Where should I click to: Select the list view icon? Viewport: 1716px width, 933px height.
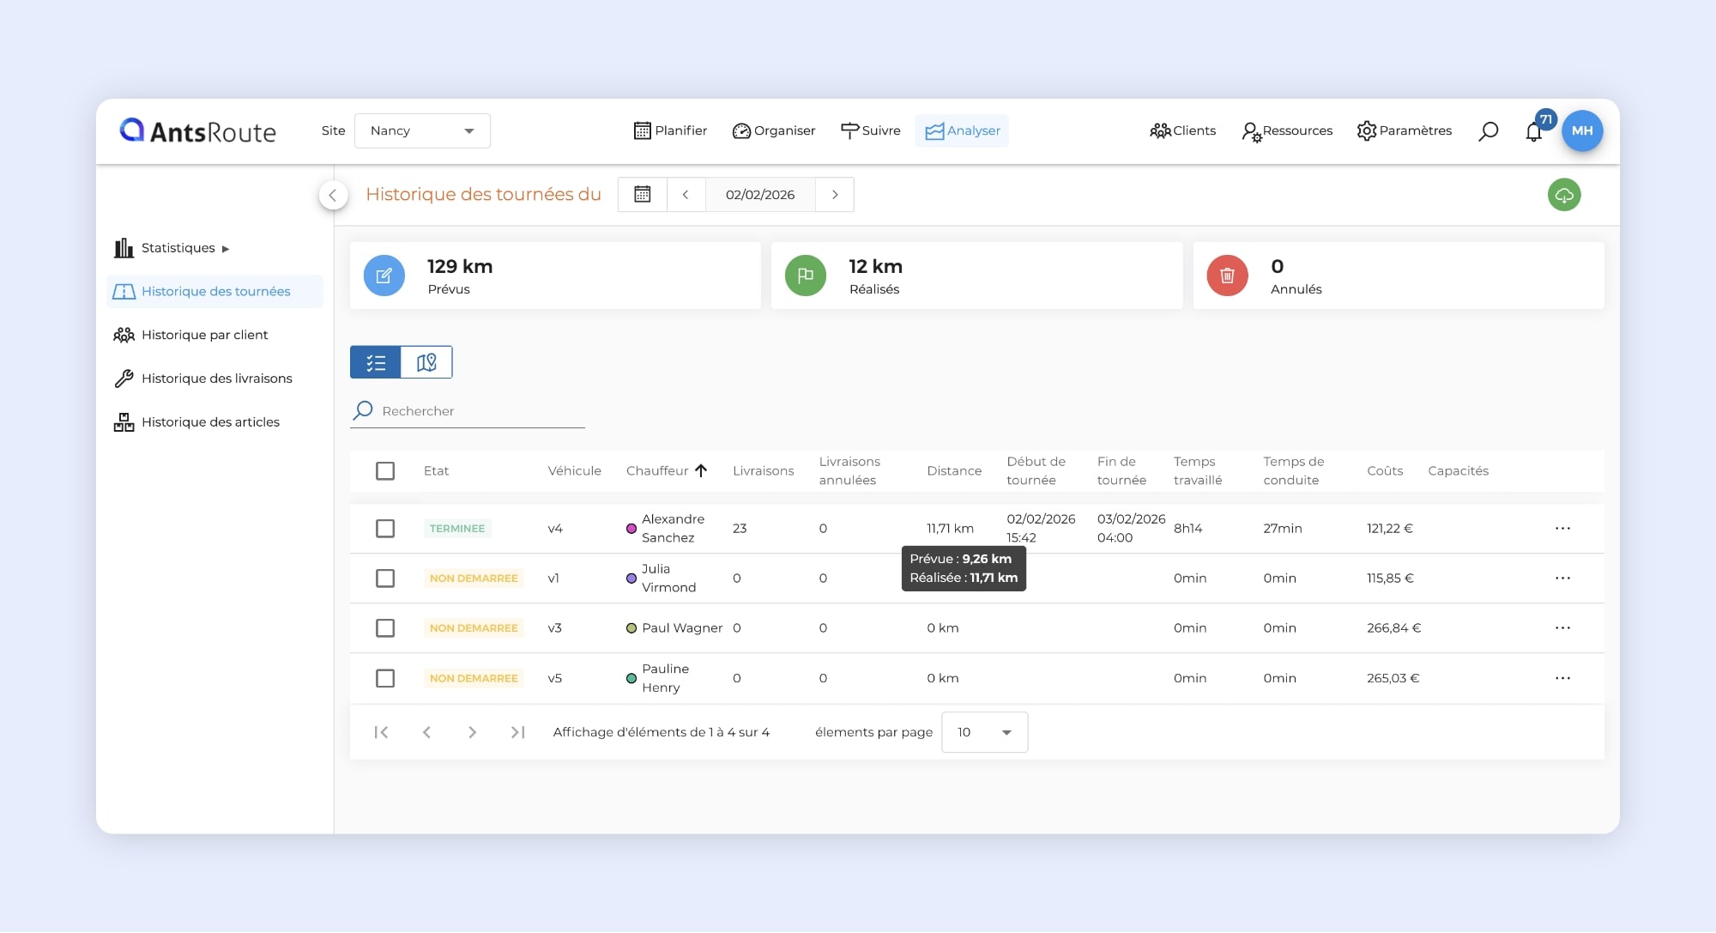[376, 362]
